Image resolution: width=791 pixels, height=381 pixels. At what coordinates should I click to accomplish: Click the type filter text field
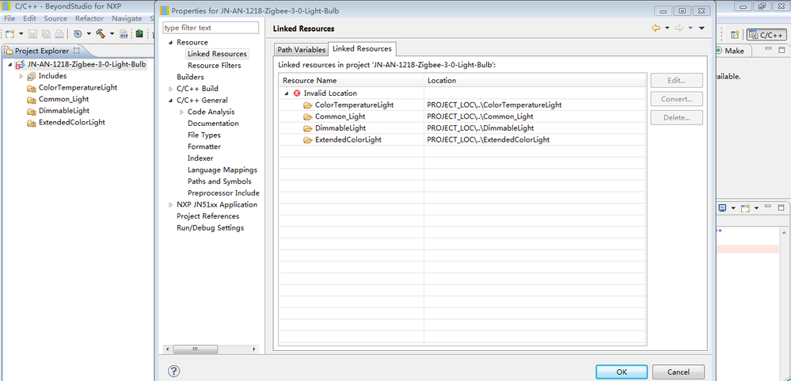[211, 28]
